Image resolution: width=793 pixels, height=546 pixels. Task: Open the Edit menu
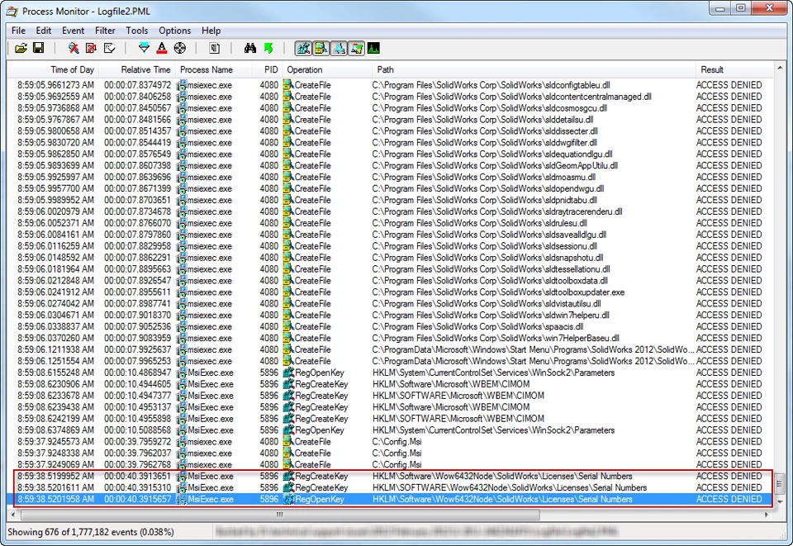(44, 31)
